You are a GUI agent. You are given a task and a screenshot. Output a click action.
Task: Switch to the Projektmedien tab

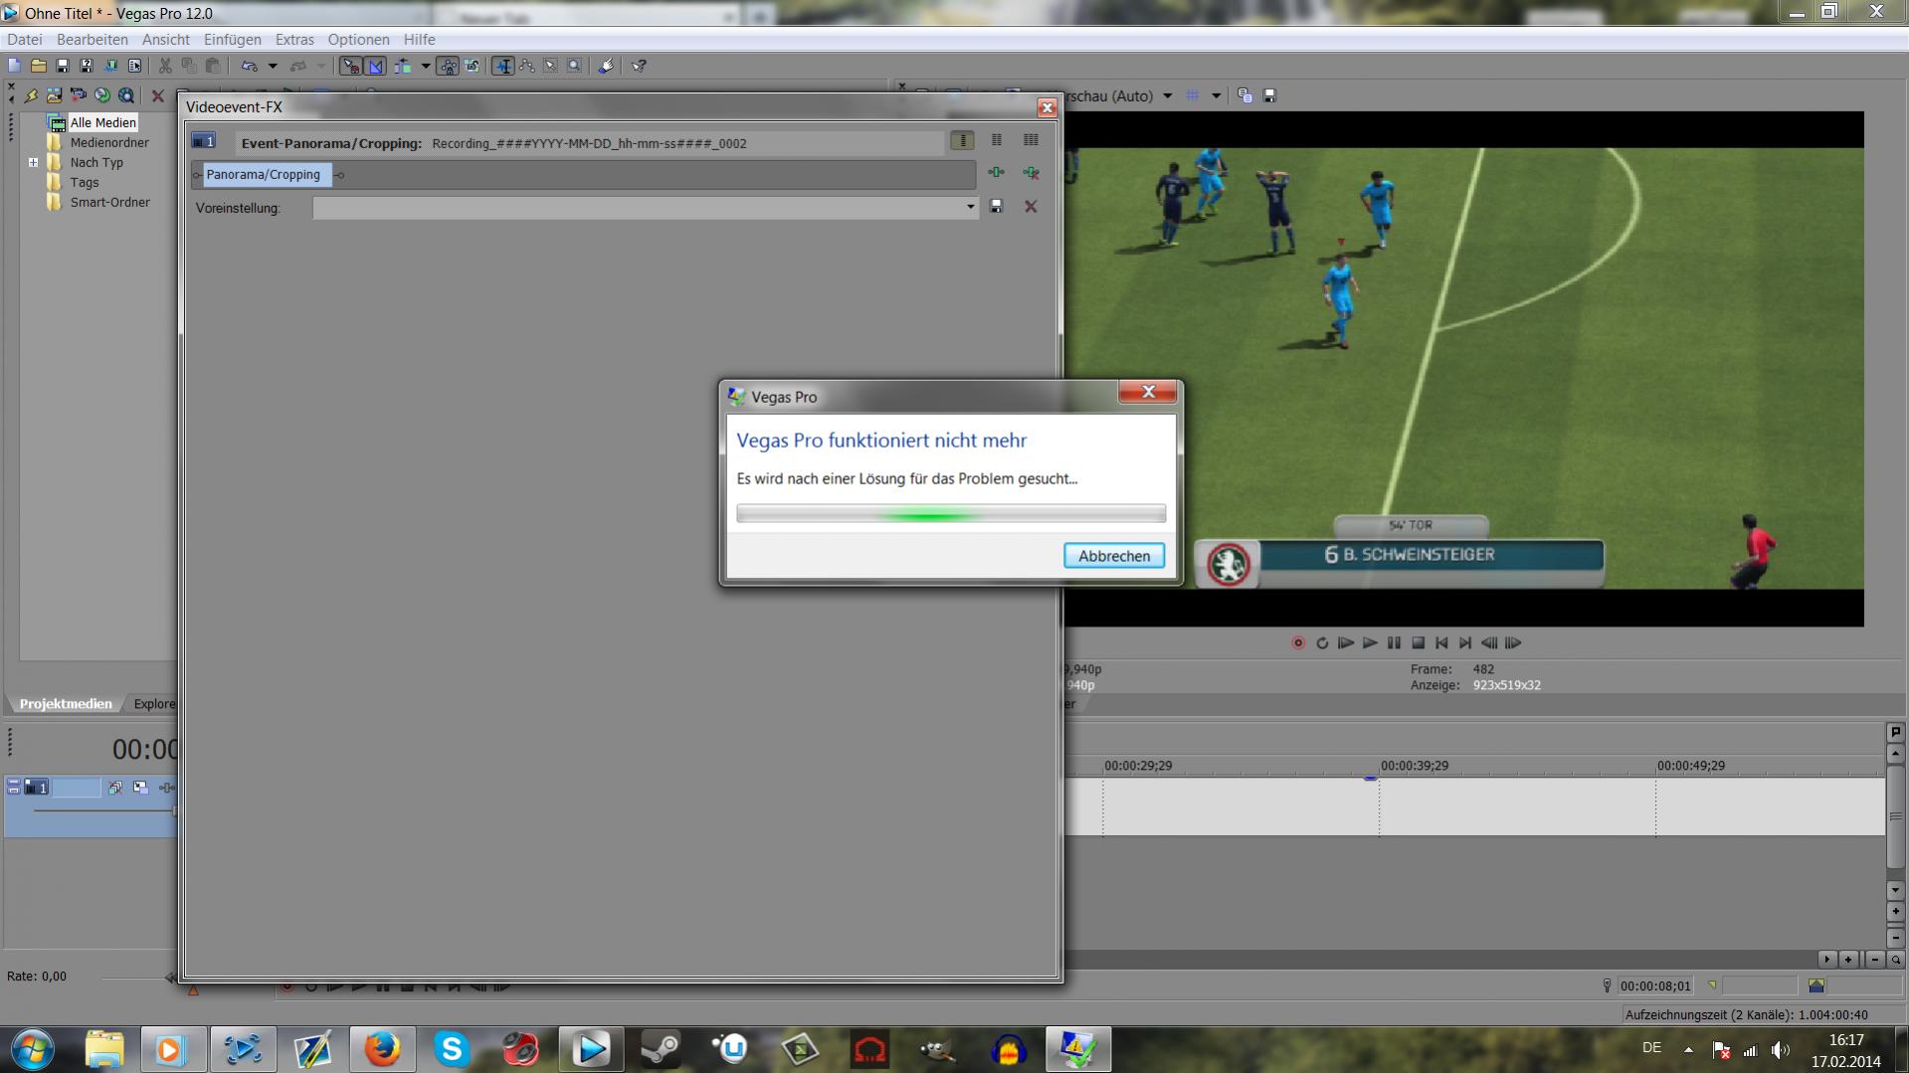[66, 704]
